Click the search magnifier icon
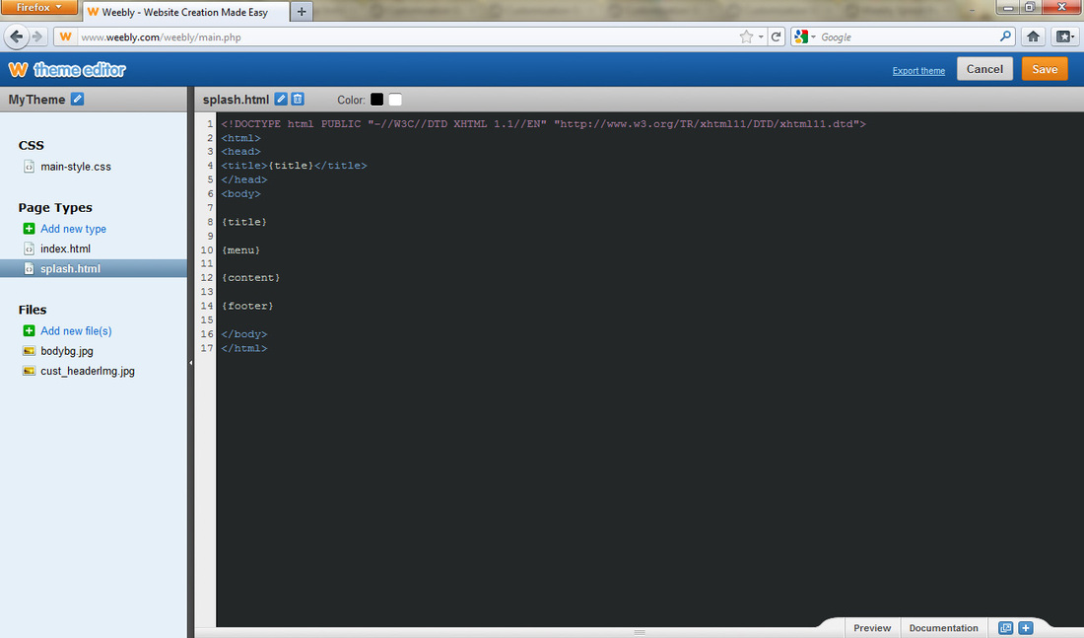The image size is (1084, 638). point(1005,36)
